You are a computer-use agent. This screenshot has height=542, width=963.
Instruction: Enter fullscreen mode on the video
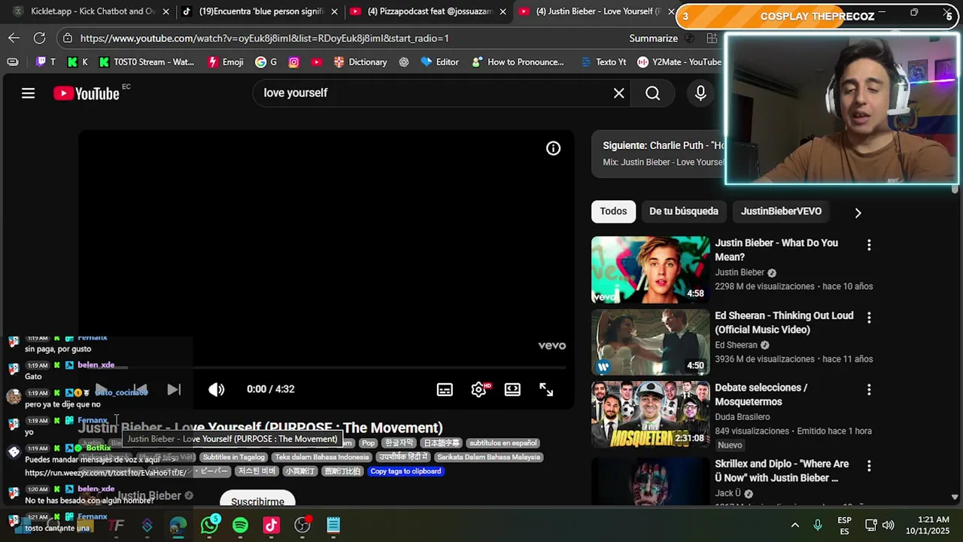coord(546,389)
